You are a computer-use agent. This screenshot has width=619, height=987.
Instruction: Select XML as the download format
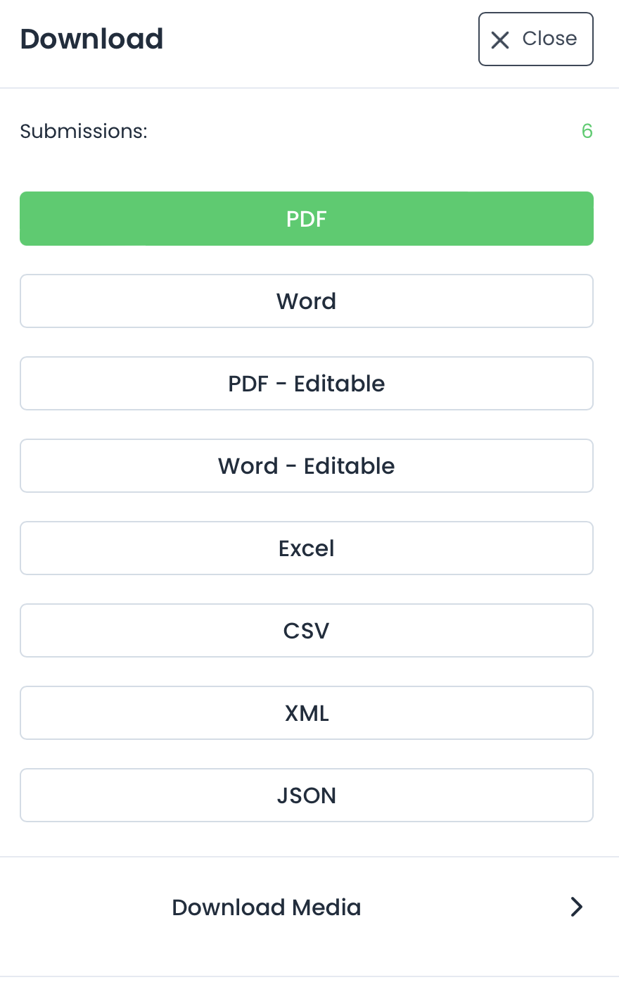point(307,713)
